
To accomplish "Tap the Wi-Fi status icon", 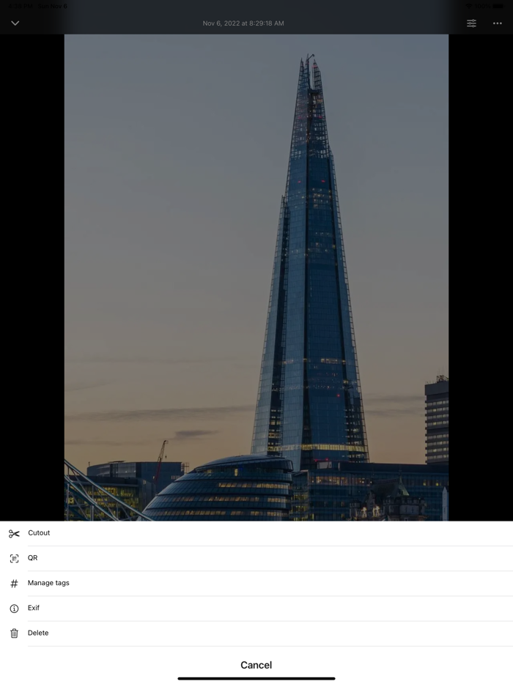I will (469, 6).
